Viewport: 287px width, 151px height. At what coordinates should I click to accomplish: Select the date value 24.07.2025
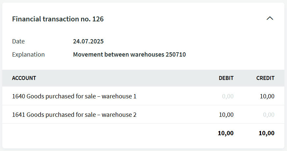[88, 41]
